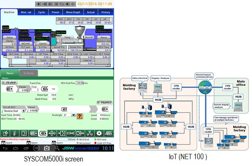Open the thermometer temperature settings icon
Image resolution: width=252 pixels, height=166 pixels.
(x=14, y=133)
